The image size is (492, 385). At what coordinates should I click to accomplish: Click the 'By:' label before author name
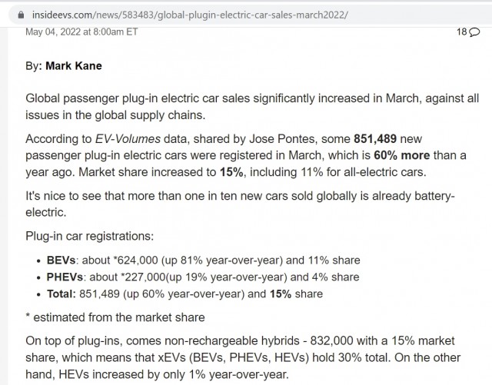[x=34, y=66]
